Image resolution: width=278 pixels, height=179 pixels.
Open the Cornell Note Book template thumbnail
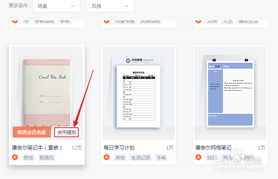[47, 93]
